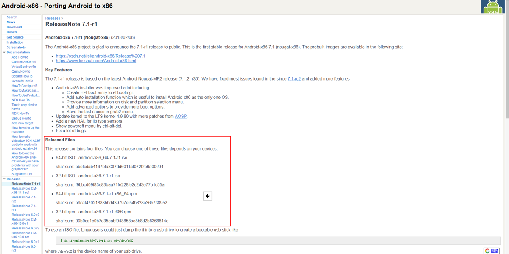Click the Android-x86 site title
Screen dimensions: 509x254
pos(57,6)
